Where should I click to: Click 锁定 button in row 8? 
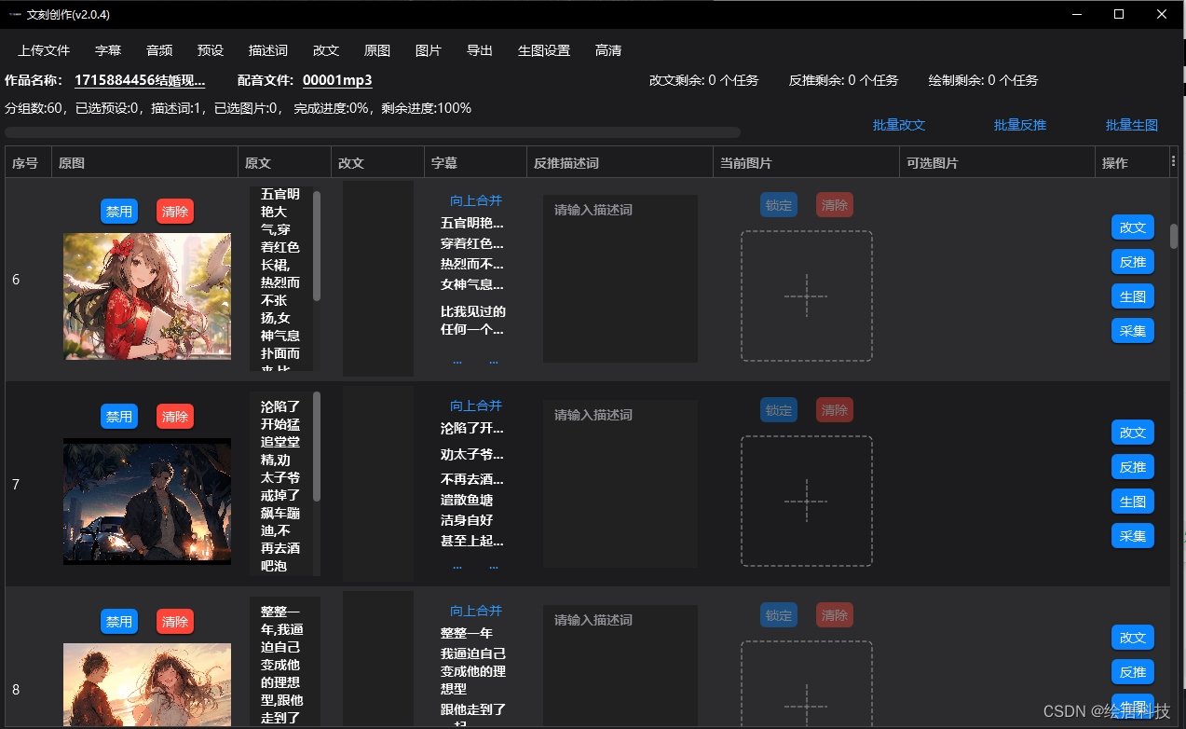coord(779,615)
